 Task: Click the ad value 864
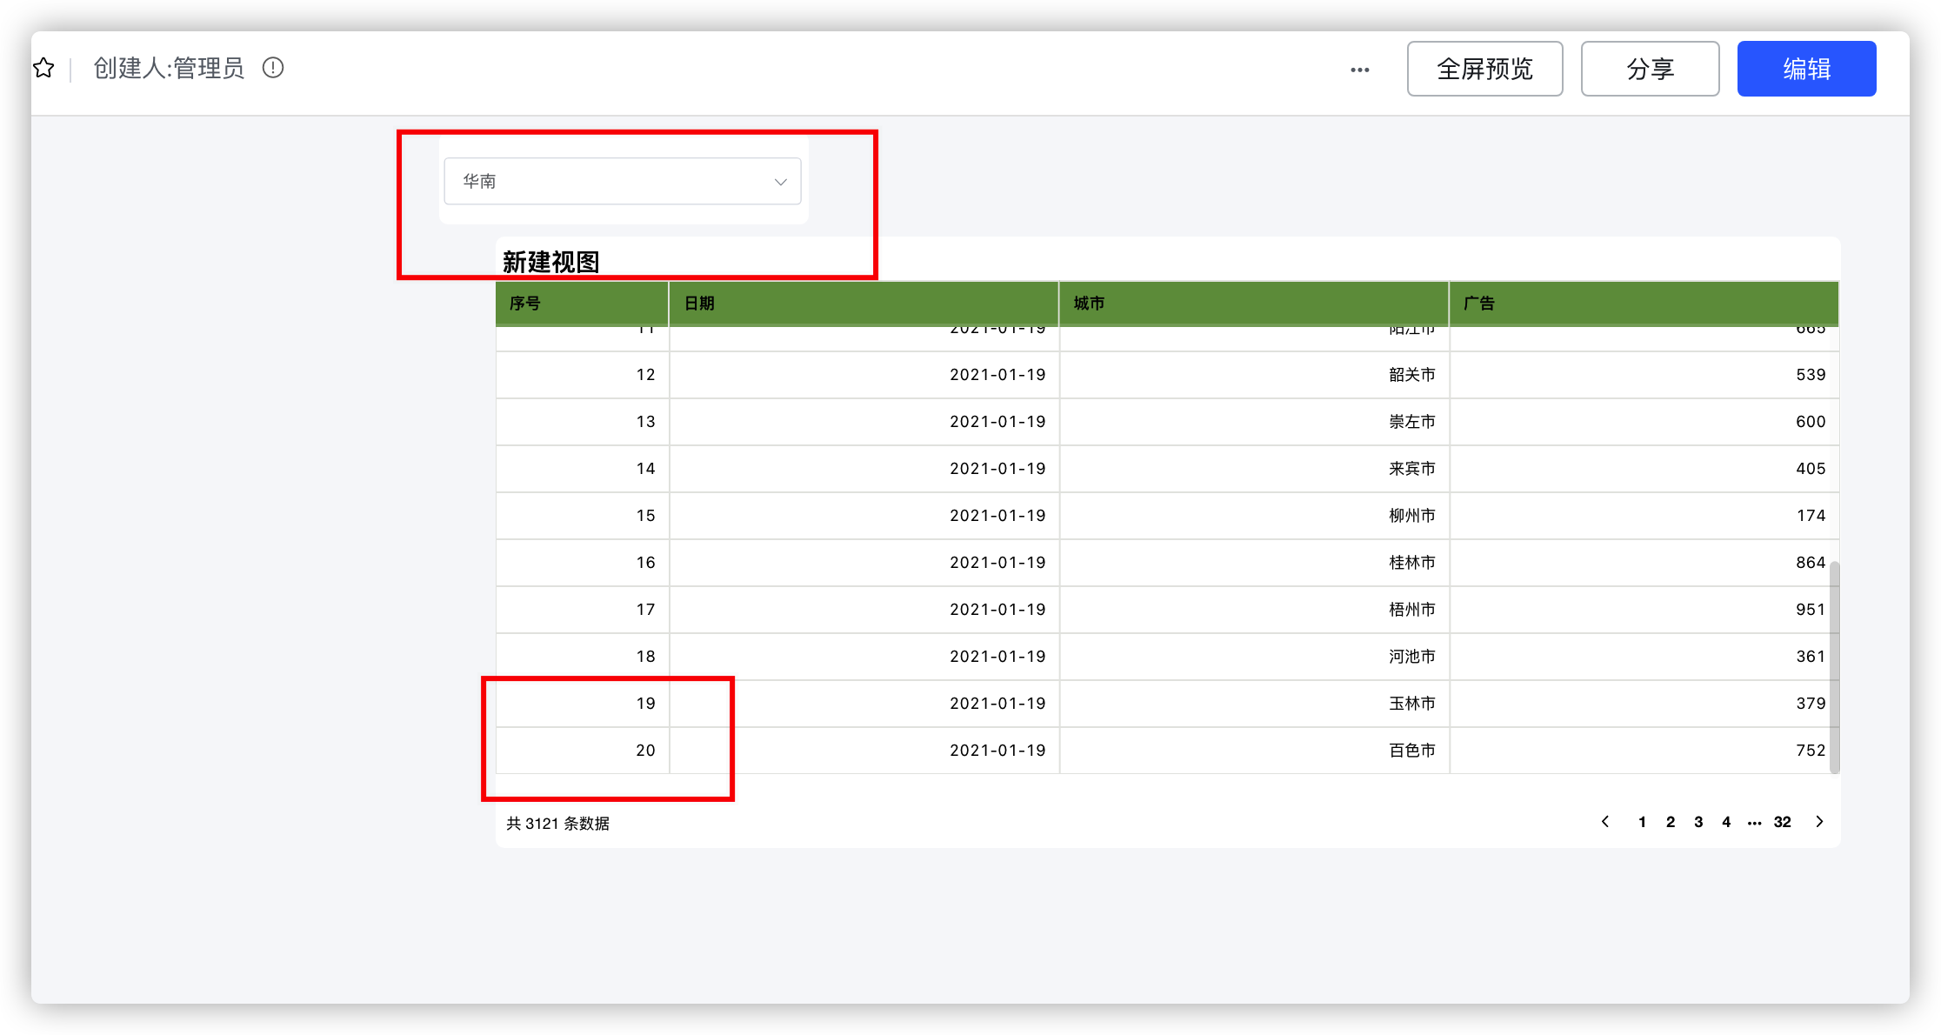pyautogui.click(x=1811, y=563)
